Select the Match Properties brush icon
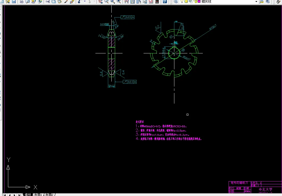 tap(66, 2)
